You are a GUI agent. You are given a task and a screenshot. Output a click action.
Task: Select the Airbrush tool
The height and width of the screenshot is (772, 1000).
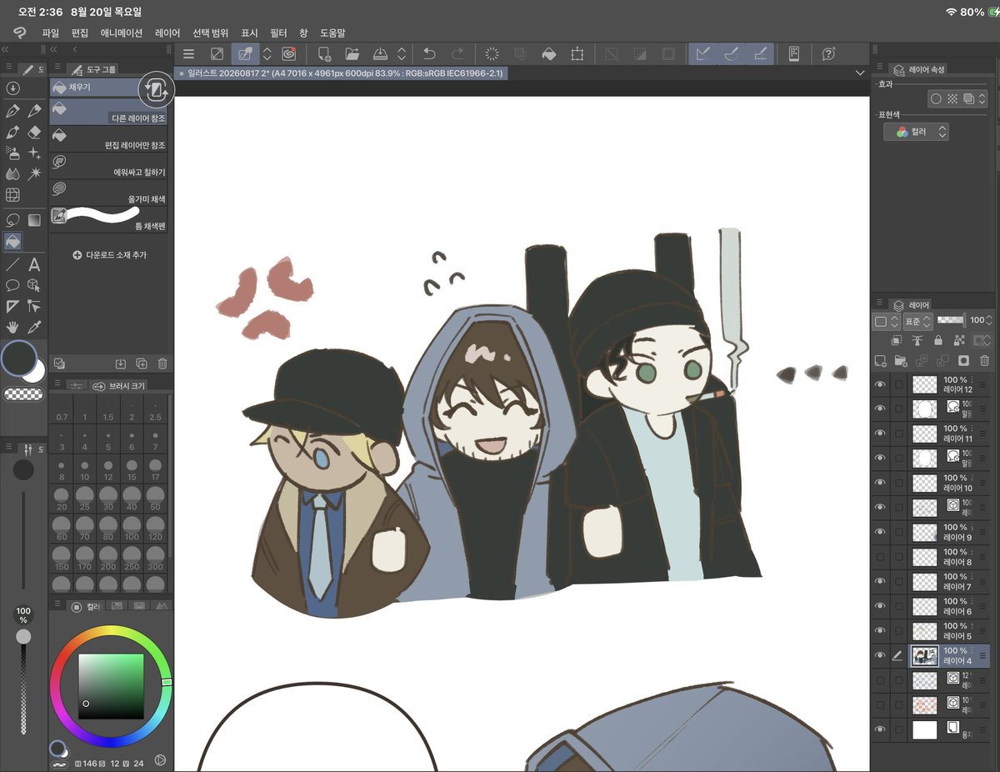click(12, 153)
